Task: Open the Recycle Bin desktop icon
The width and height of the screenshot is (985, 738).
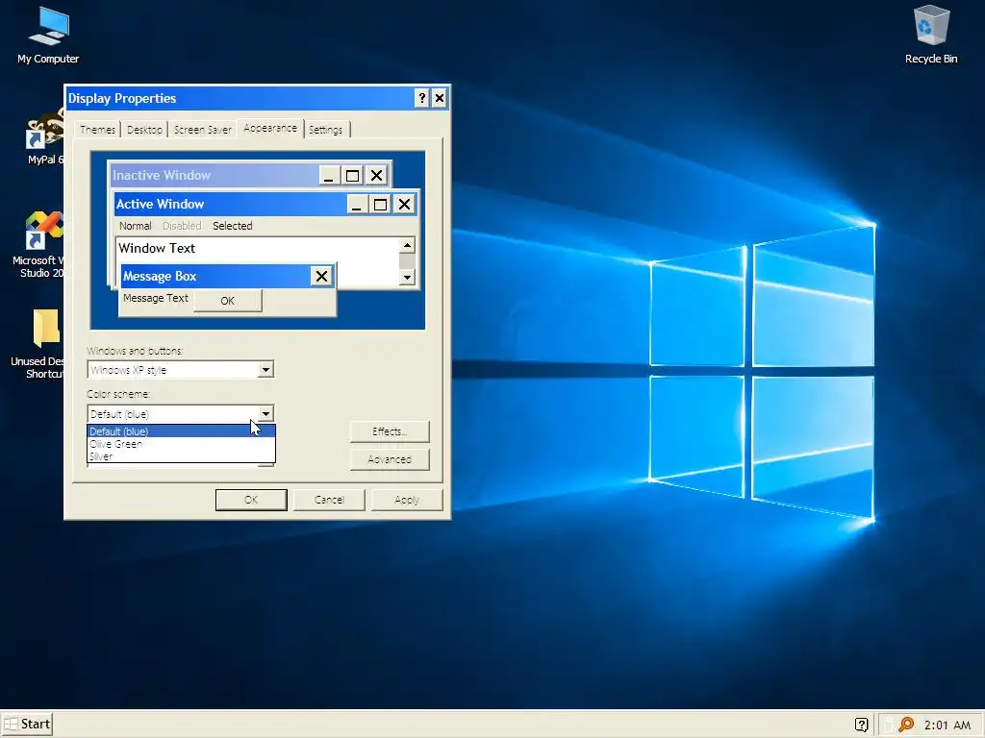Action: [x=931, y=36]
